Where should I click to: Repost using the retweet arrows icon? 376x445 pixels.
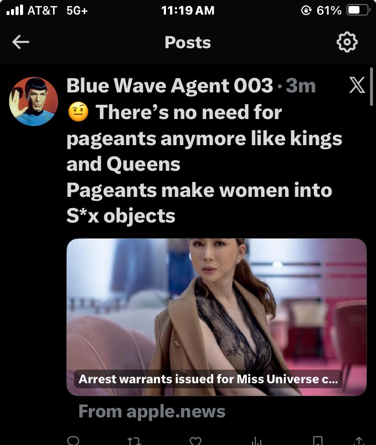(x=134, y=441)
